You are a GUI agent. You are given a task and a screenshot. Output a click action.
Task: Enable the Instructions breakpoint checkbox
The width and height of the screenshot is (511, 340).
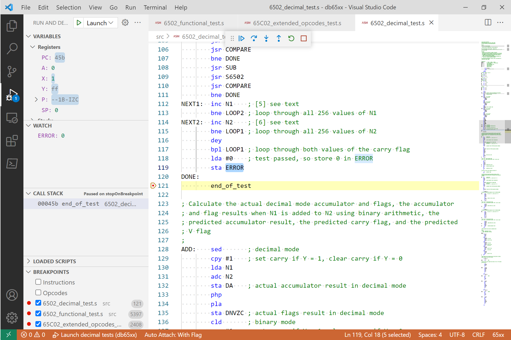click(38, 282)
